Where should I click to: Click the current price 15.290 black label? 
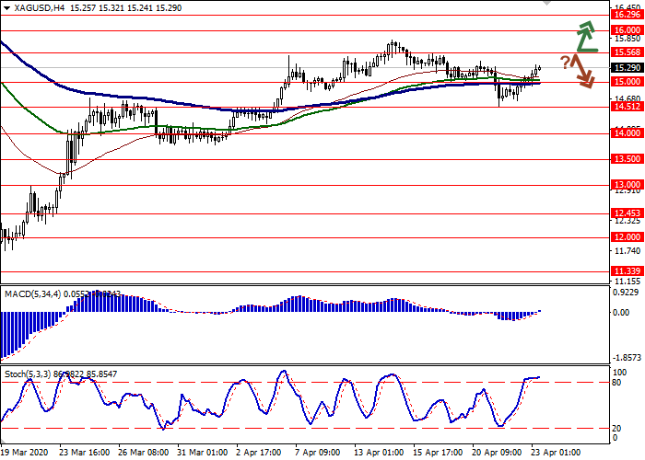(x=627, y=67)
